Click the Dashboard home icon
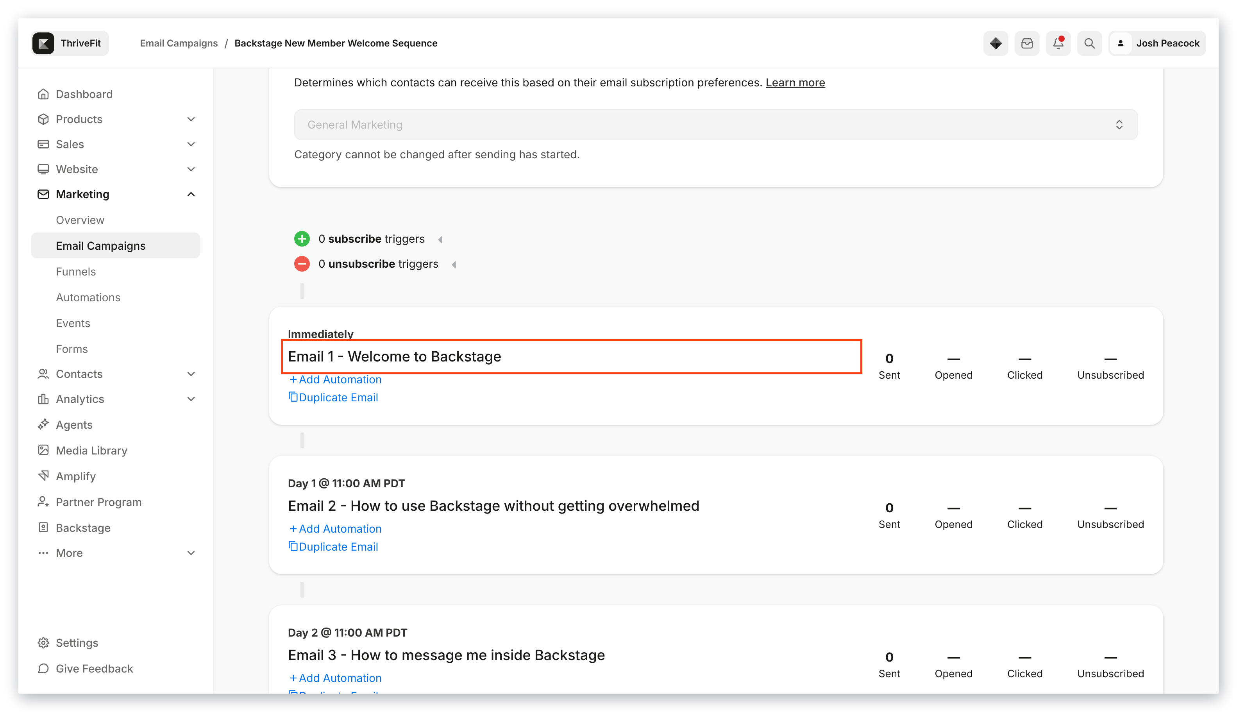Screen dimensions: 1237x712 [x=43, y=94]
